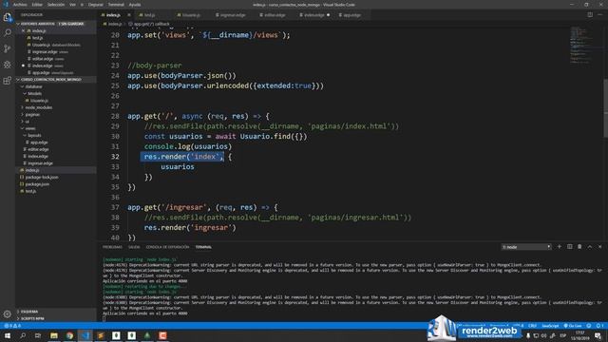Collapse the project root folder section
Viewport: 608px width, 342px height.
click(x=56, y=80)
